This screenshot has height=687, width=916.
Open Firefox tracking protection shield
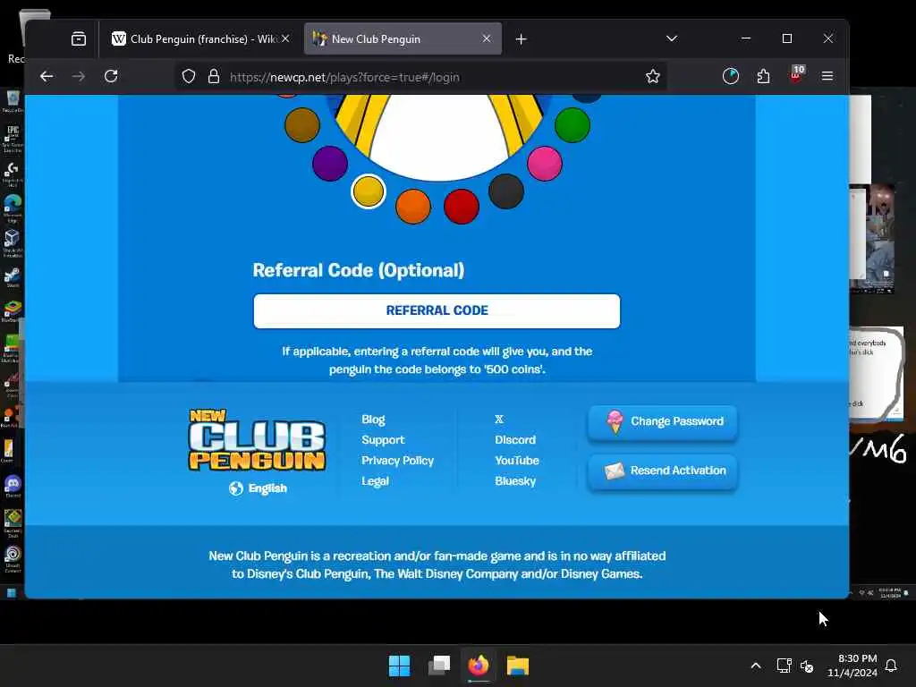tap(189, 77)
